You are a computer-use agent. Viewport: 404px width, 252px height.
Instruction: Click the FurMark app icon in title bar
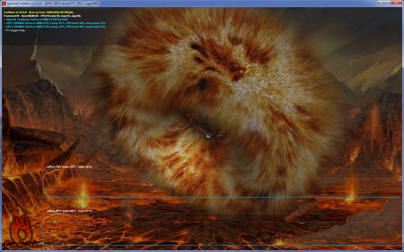3,3
